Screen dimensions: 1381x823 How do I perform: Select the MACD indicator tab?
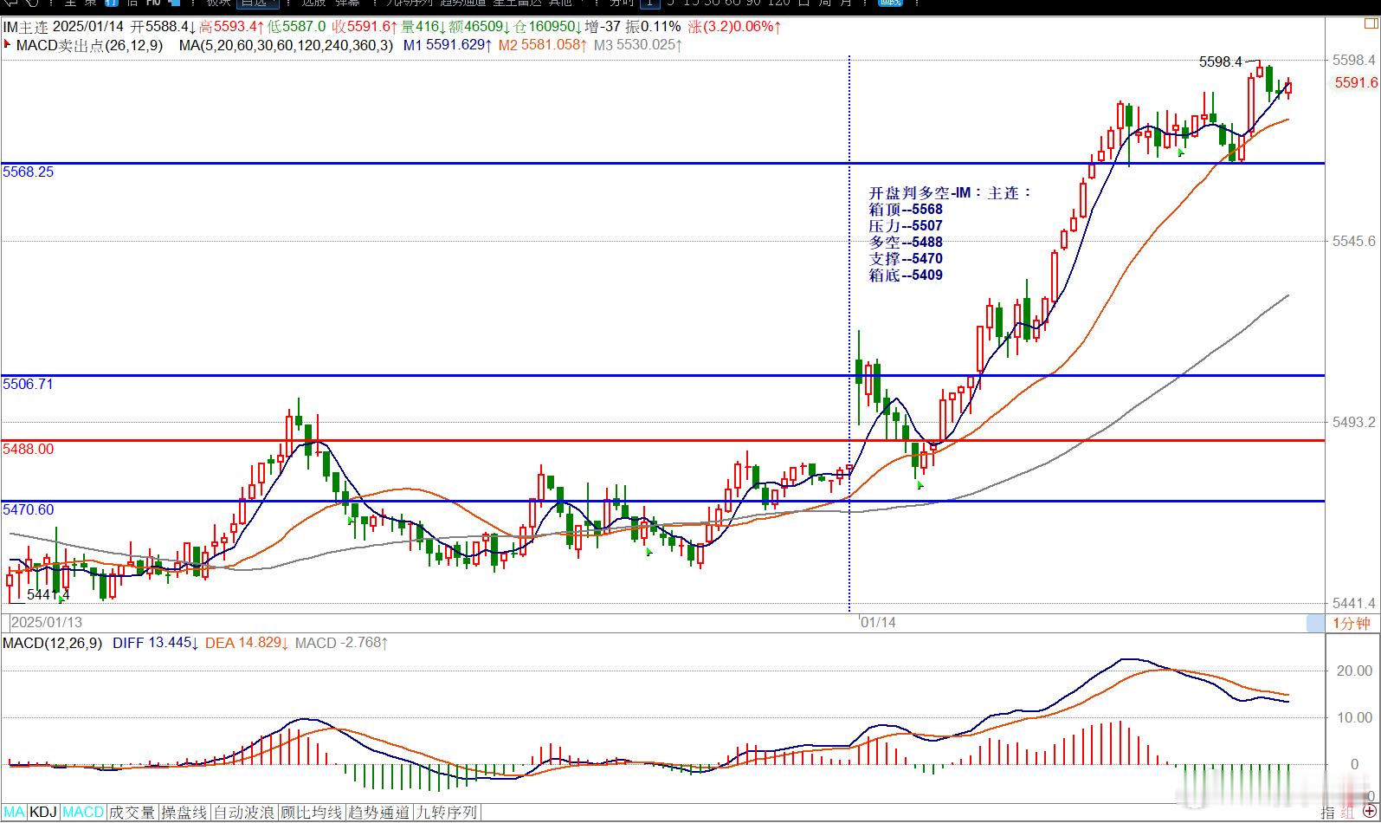(x=83, y=813)
